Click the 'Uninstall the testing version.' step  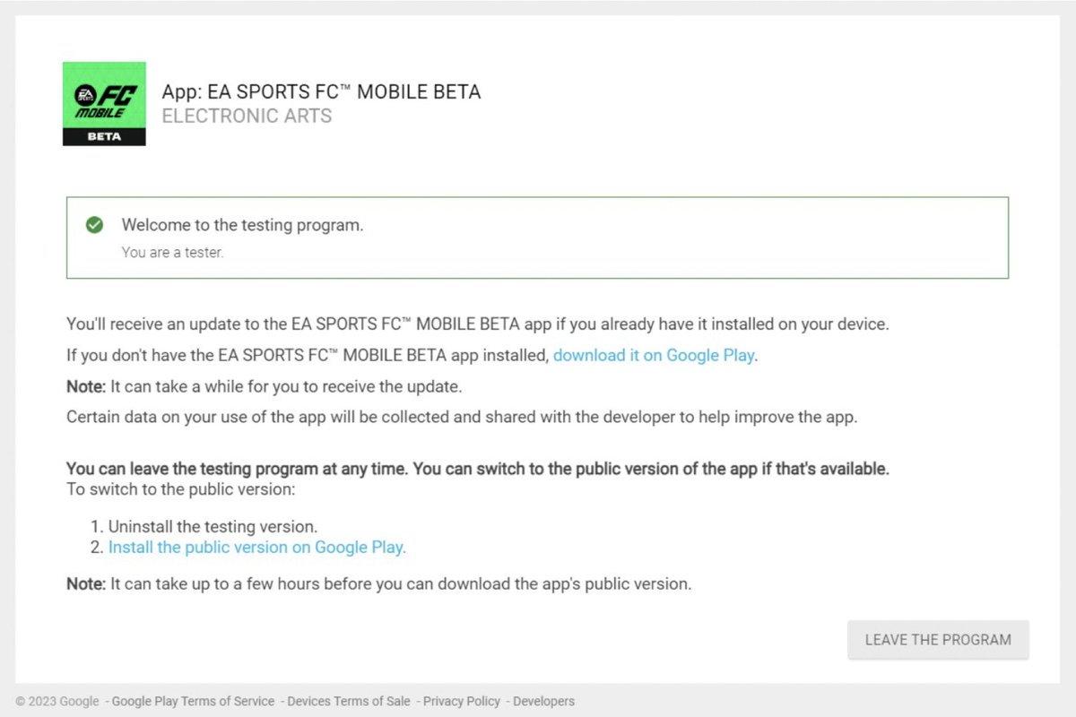[x=213, y=526]
